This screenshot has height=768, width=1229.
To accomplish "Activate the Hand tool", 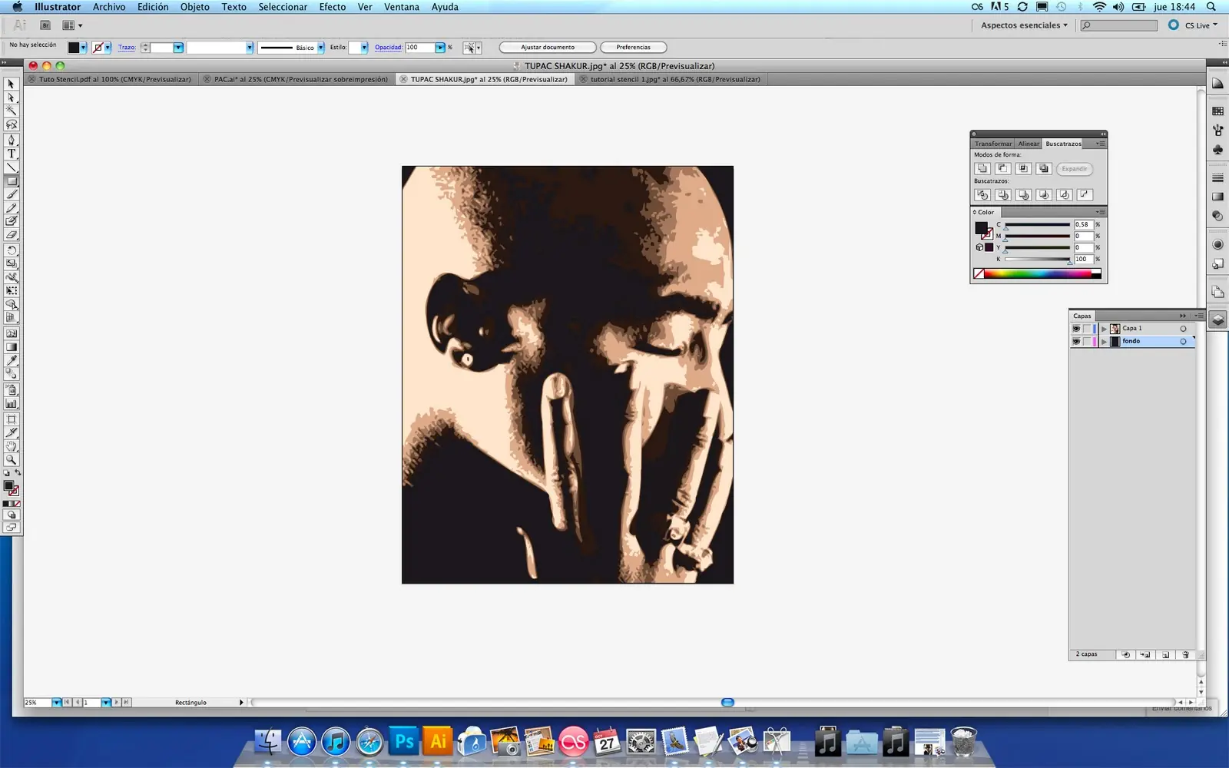I will tap(11, 446).
